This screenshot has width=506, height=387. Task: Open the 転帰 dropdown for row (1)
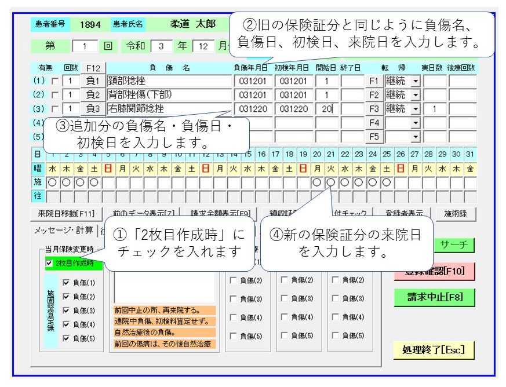point(415,81)
